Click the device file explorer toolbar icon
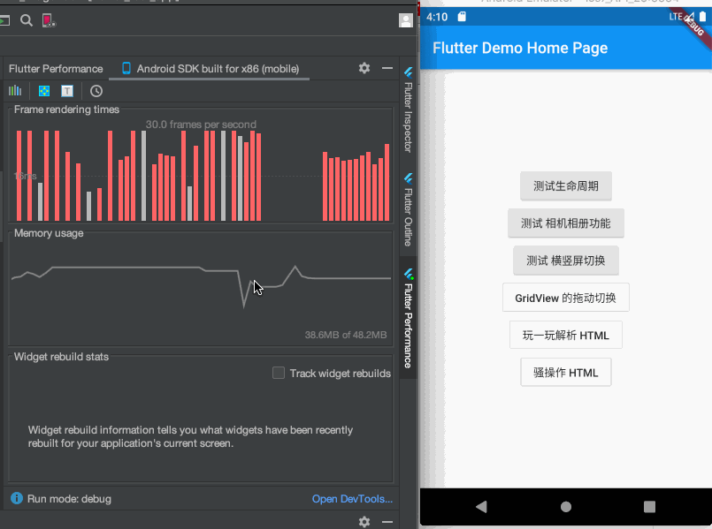The height and width of the screenshot is (529, 712). coord(49,20)
